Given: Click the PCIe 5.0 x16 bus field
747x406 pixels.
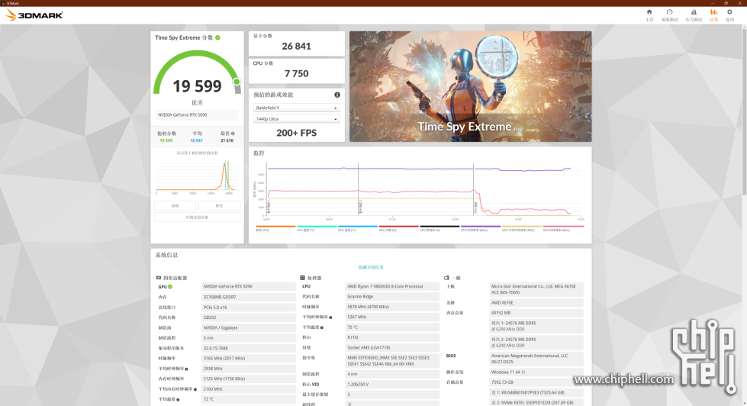Looking at the screenshot, I should (x=248, y=308).
